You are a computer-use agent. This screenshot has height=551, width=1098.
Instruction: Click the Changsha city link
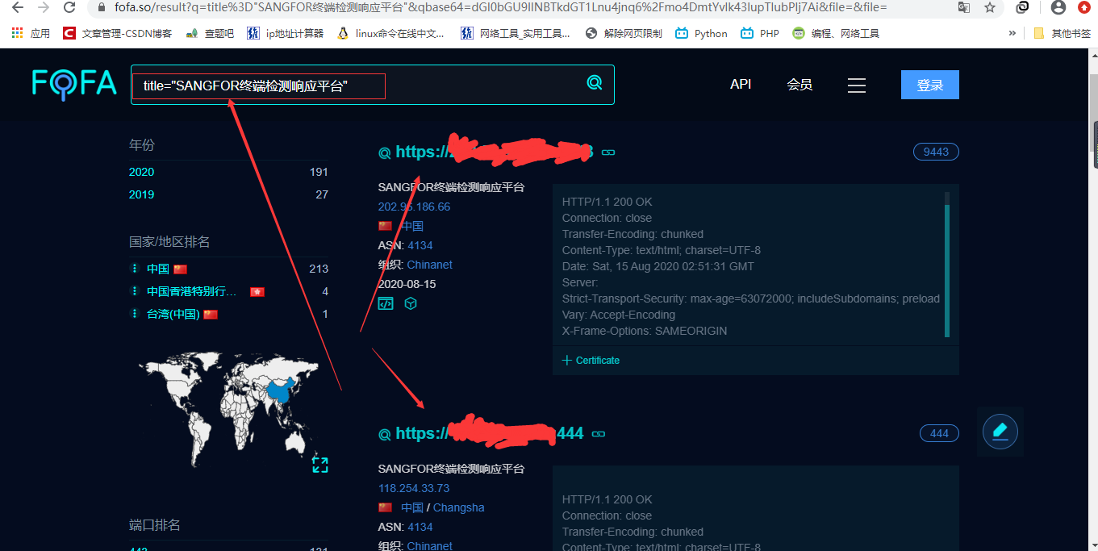coord(459,507)
